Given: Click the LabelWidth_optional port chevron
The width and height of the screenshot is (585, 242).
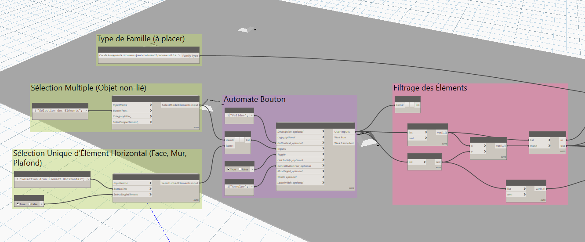Looking at the screenshot, I should point(323,183).
